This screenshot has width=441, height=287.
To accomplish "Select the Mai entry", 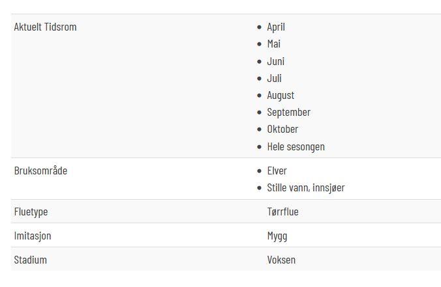I will point(273,44).
